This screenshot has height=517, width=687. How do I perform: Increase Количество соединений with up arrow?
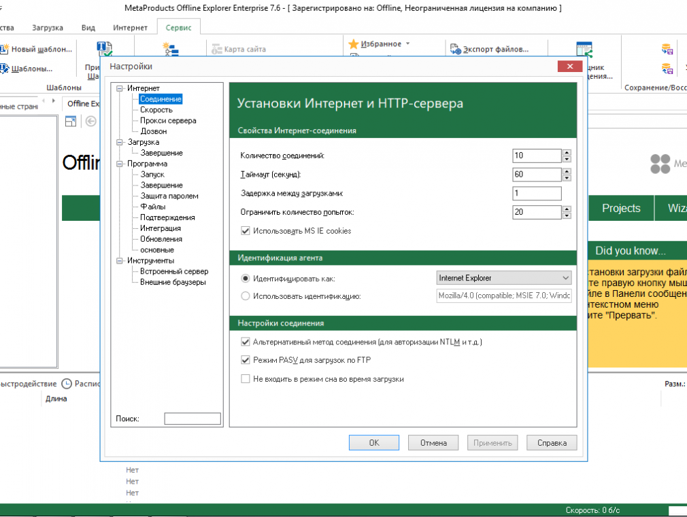[567, 152]
